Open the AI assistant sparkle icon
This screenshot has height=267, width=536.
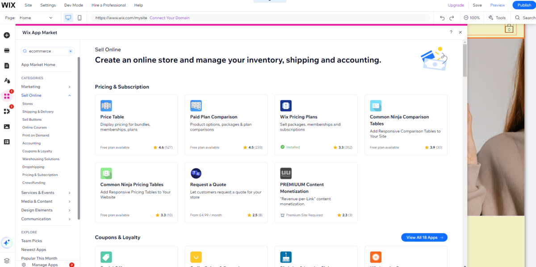(7, 242)
